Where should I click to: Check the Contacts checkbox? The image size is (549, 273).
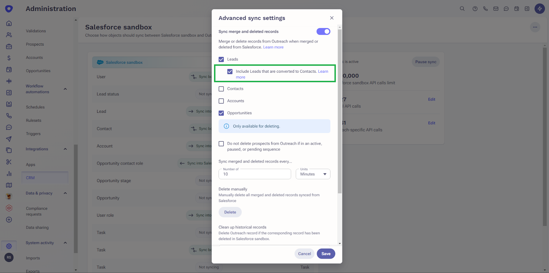(x=221, y=88)
